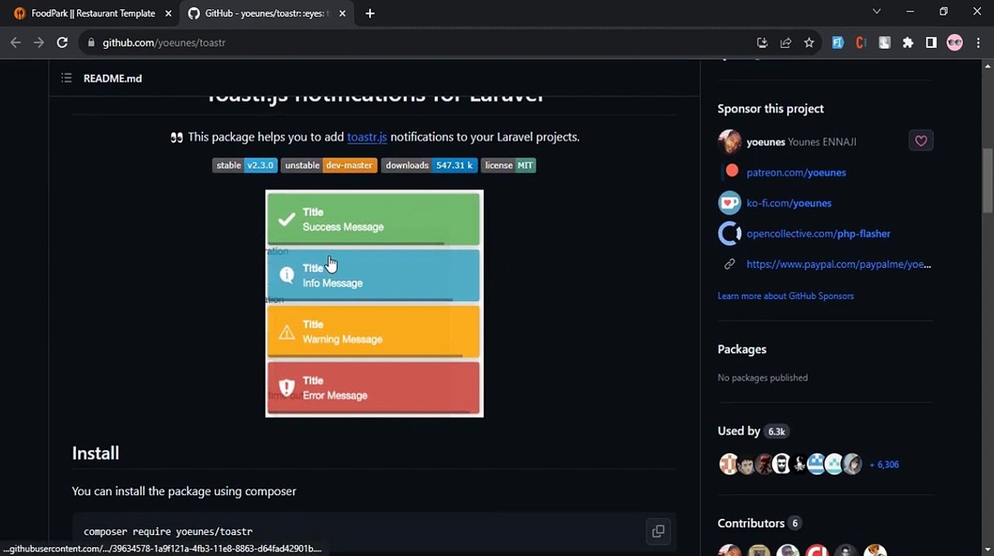Click the stable v2.3.0 badge
This screenshot has height=556, width=994.
click(x=245, y=165)
